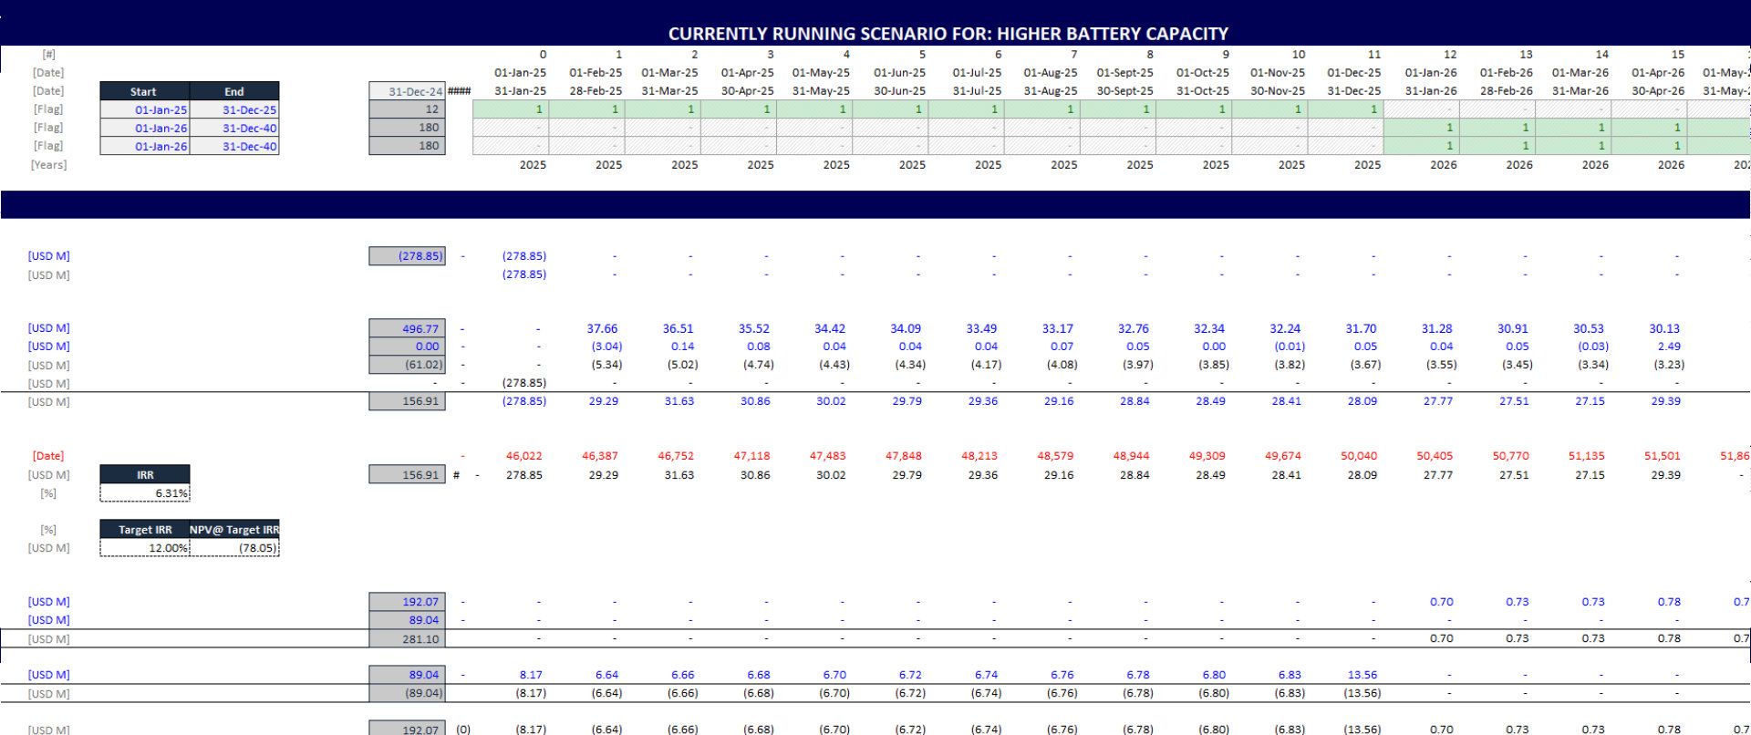
Task: Click the red 46,022 date serial cell
Action: (524, 456)
